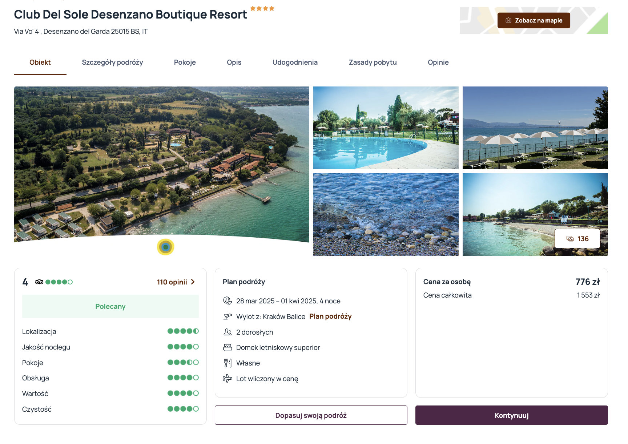Click Dopasuj swoją podróż button
The height and width of the screenshot is (444, 628).
point(311,415)
